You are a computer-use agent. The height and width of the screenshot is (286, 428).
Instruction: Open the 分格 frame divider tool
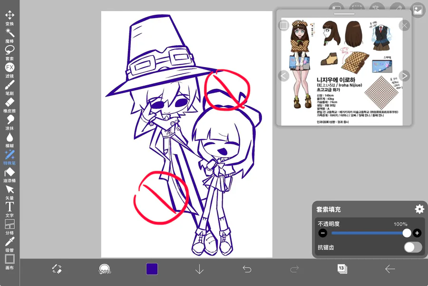click(x=10, y=227)
